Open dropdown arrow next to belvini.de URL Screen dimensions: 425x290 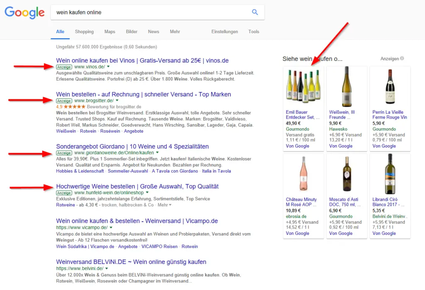tap(107, 268)
